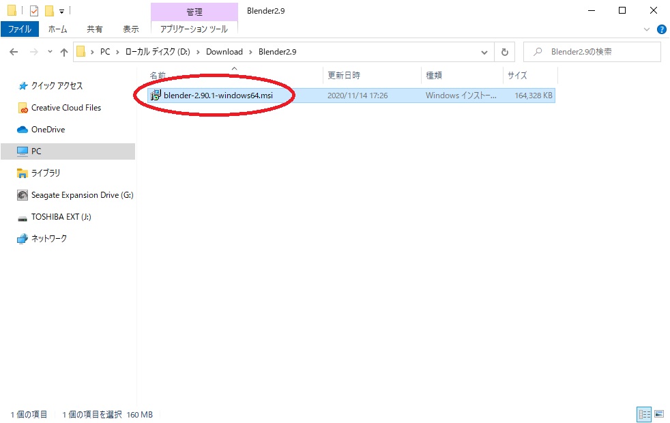
Task: Go up one folder level
Action: (64, 52)
